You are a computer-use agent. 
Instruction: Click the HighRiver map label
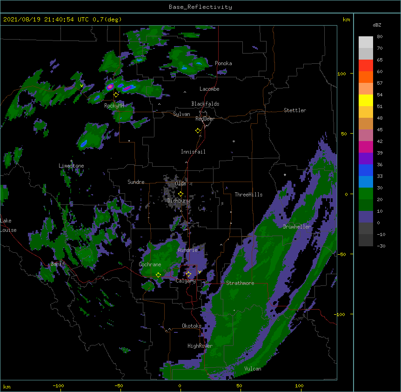click(x=200, y=346)
